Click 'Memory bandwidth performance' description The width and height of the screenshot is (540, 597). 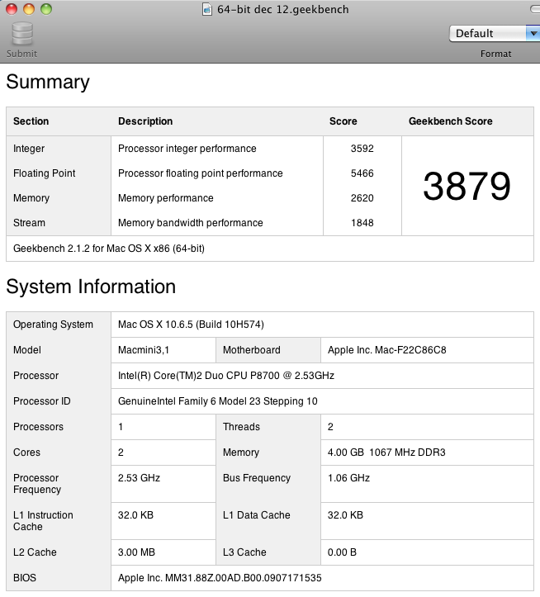click(x=191, y=222)
